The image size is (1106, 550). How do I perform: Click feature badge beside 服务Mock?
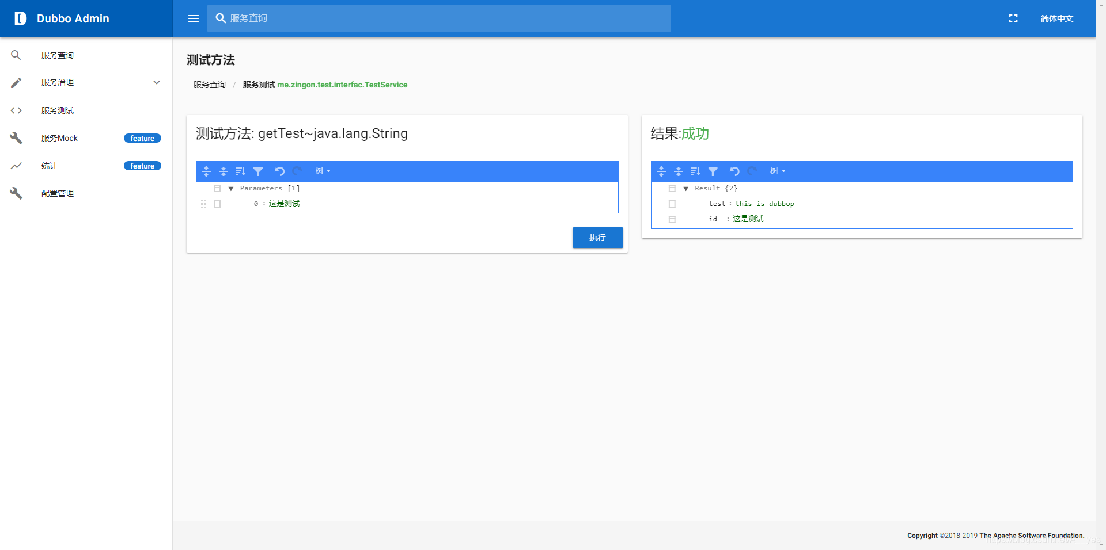coord(142,138)
